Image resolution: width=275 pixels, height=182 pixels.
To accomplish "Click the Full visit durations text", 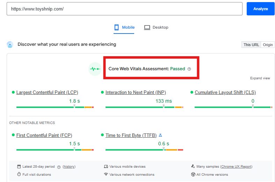I will [x=37, y=175].
